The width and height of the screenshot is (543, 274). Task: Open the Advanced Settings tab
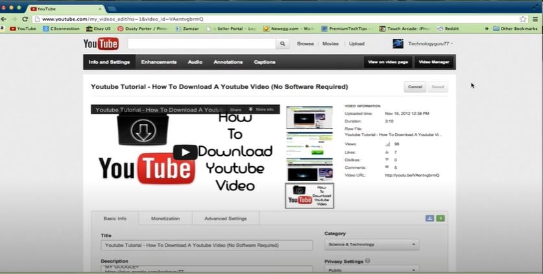226,219
